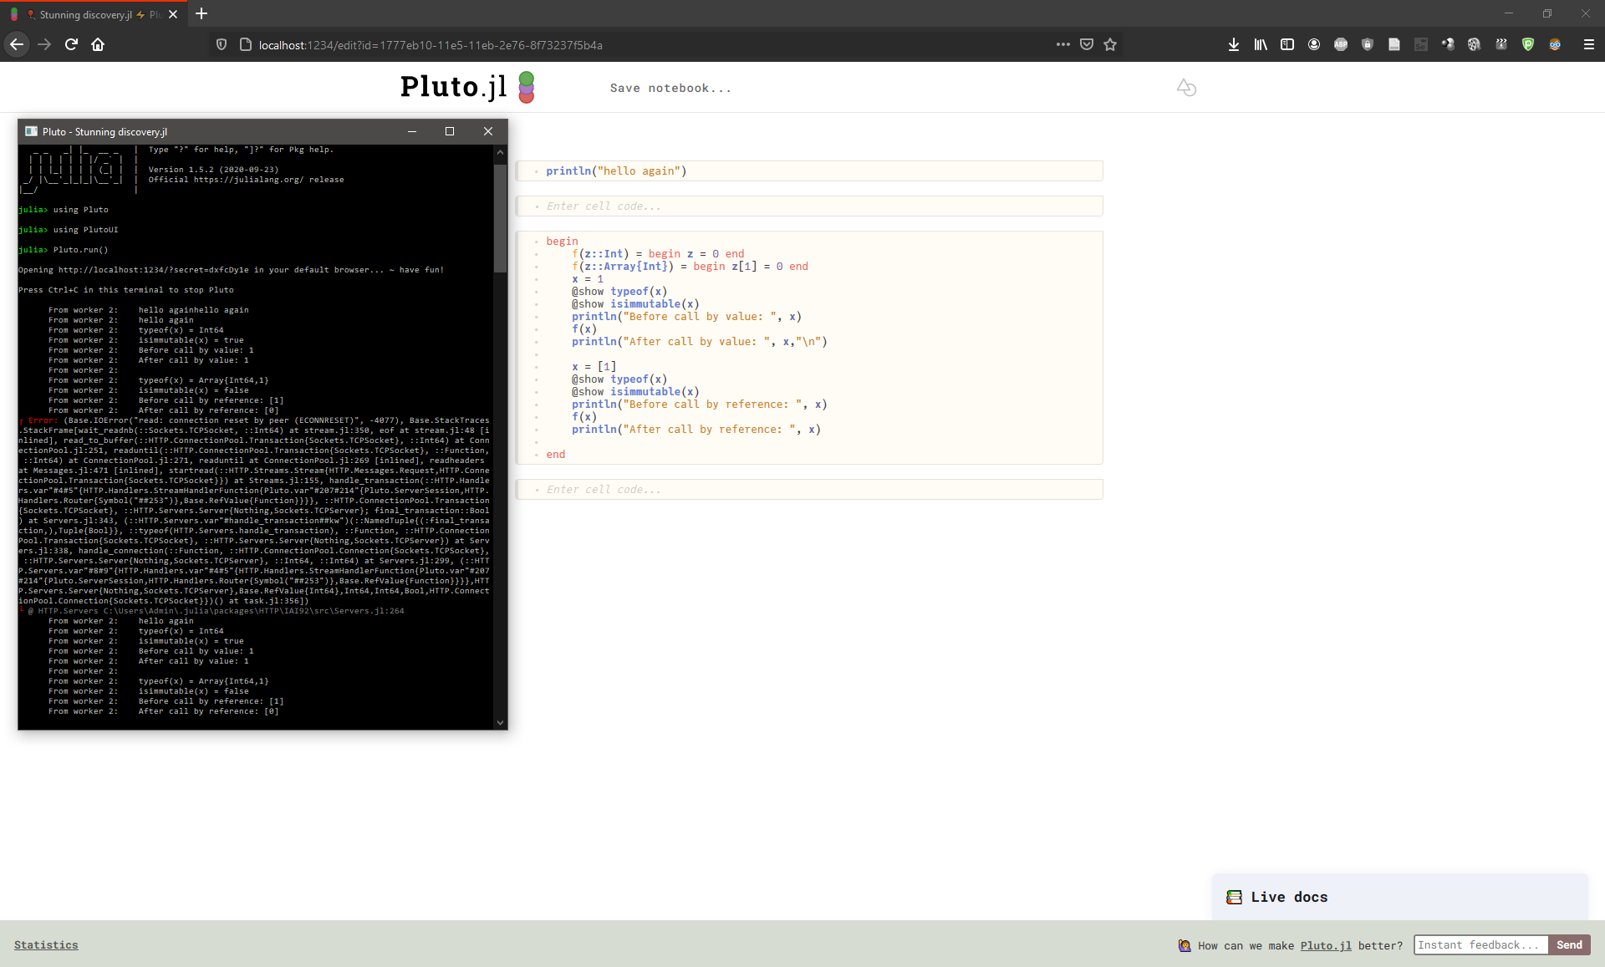
Task: Toggle the browser sidebar view
Action: point(1287,44)
